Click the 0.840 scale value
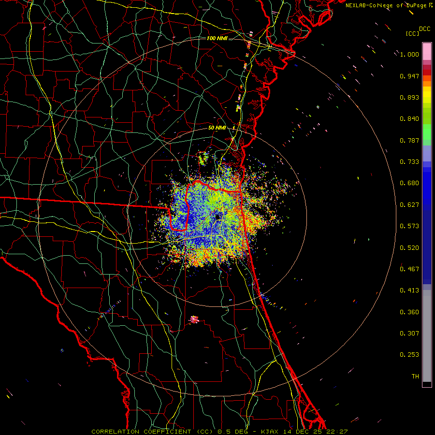 click(409, 119)
